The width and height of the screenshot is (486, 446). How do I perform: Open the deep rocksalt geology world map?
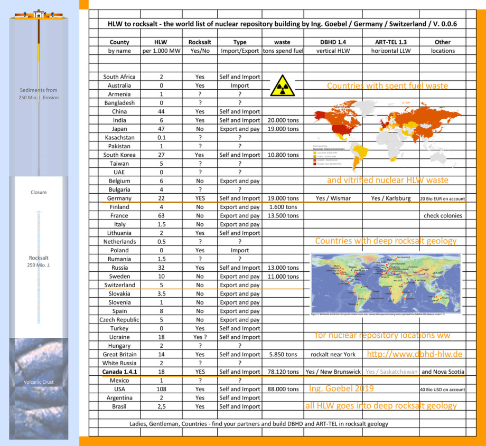pos(386,284)
